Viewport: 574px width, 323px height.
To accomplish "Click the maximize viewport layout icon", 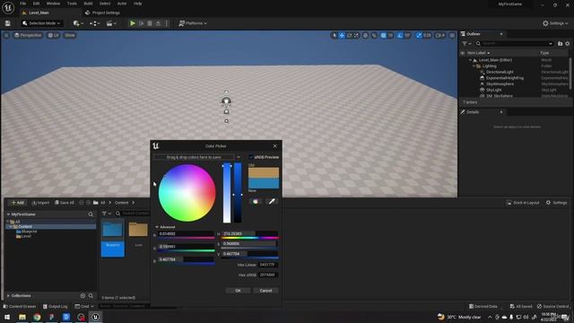I will [x=452, y=35].
